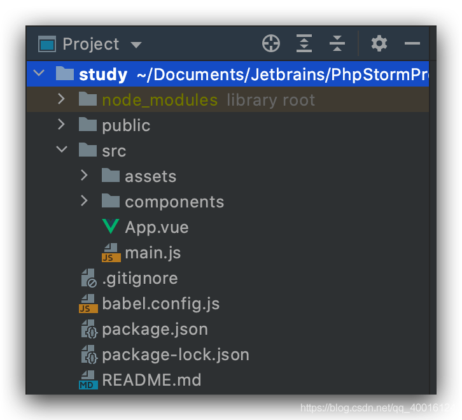Click the ~/Documents/Jetbrains project path text
This screenshot has height=420, width=462.
[283, 75]
